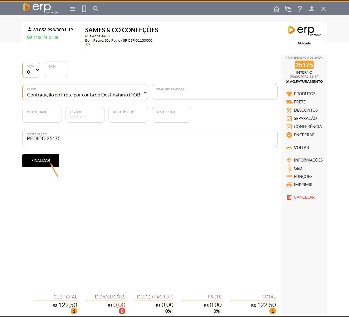Screen dimensions: 349x317
Task: Open the hamburger menu in top bar
Action: click(x=73, y=9)
